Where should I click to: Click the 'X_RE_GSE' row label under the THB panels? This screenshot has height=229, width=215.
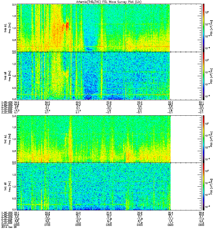tap(7, 102)
